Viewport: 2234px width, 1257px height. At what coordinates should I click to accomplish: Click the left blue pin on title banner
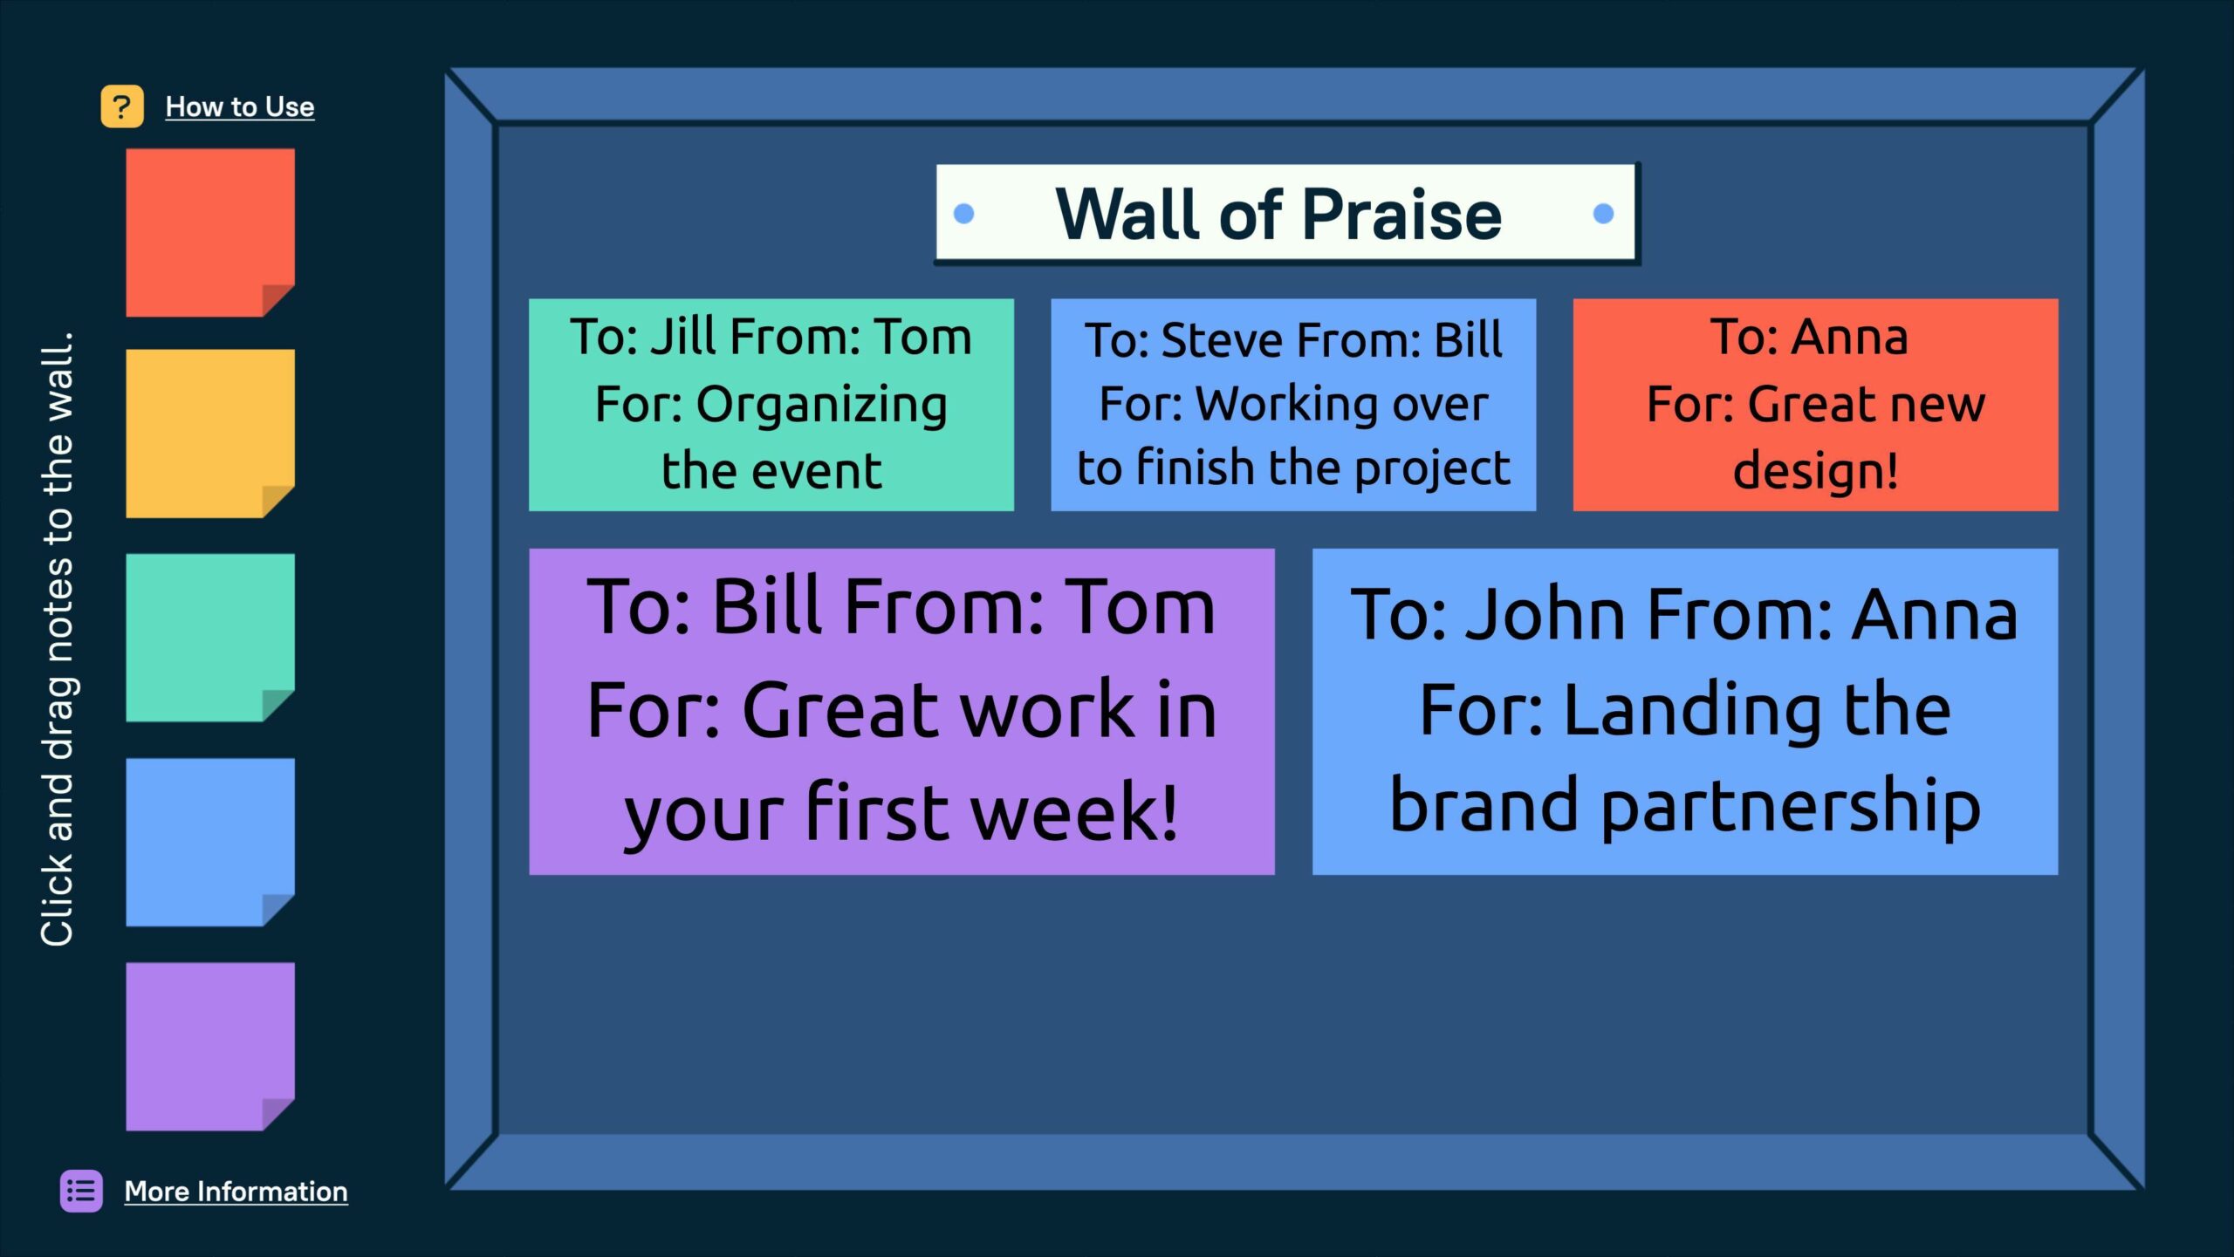(x=963, y=214)
